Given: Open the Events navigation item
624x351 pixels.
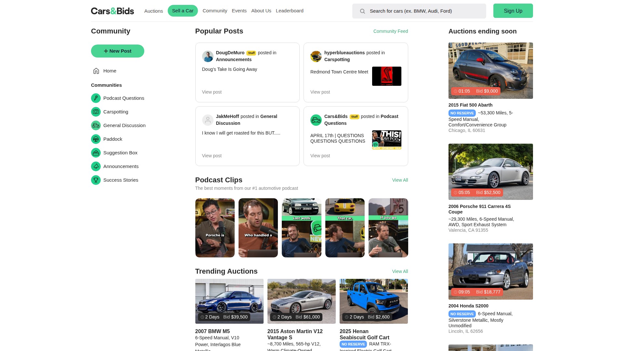Looking at the screenshot, I should tap(239, 11).
